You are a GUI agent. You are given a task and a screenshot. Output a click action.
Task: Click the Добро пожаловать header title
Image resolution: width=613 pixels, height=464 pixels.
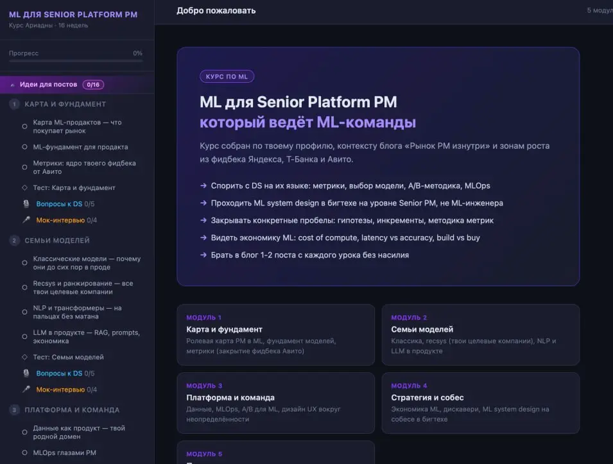coord(216,10)
